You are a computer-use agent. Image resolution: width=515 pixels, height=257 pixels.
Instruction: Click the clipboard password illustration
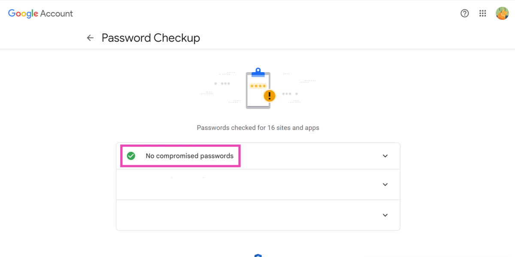tap(257, 92)
